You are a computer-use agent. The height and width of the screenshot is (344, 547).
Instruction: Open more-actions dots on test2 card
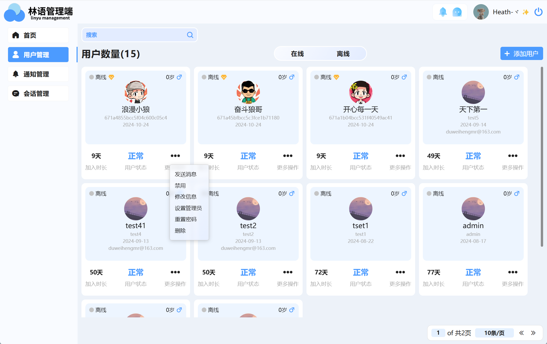[288, 272]
